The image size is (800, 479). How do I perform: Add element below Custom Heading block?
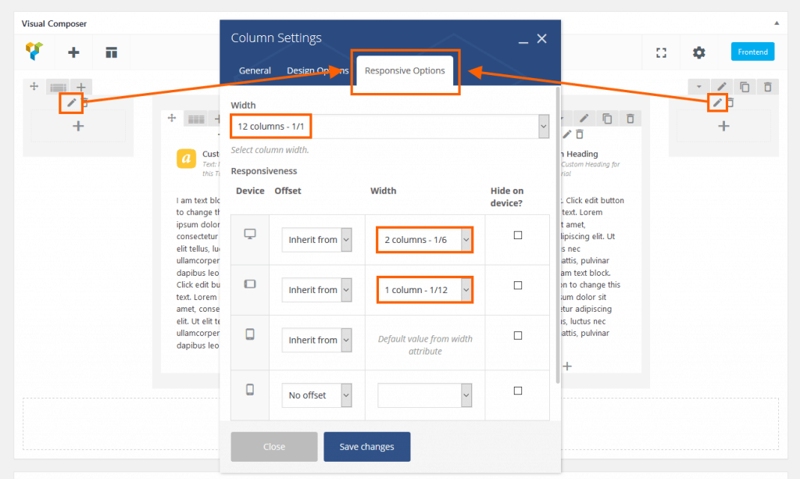(x=567, y=366)
